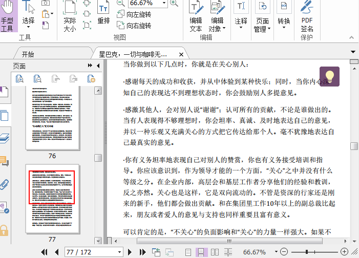Go to the previous page
The width and height of the screenshot is (359, 258).
click(57, 252)
